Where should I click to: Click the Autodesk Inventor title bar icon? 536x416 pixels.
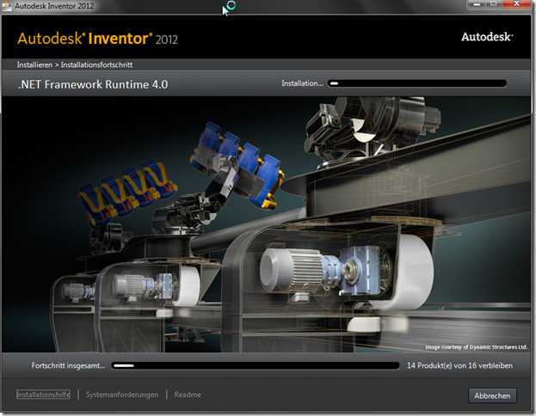(x=7, y=6)
